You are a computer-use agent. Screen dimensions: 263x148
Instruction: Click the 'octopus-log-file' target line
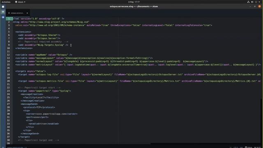(x=139, y=74)
